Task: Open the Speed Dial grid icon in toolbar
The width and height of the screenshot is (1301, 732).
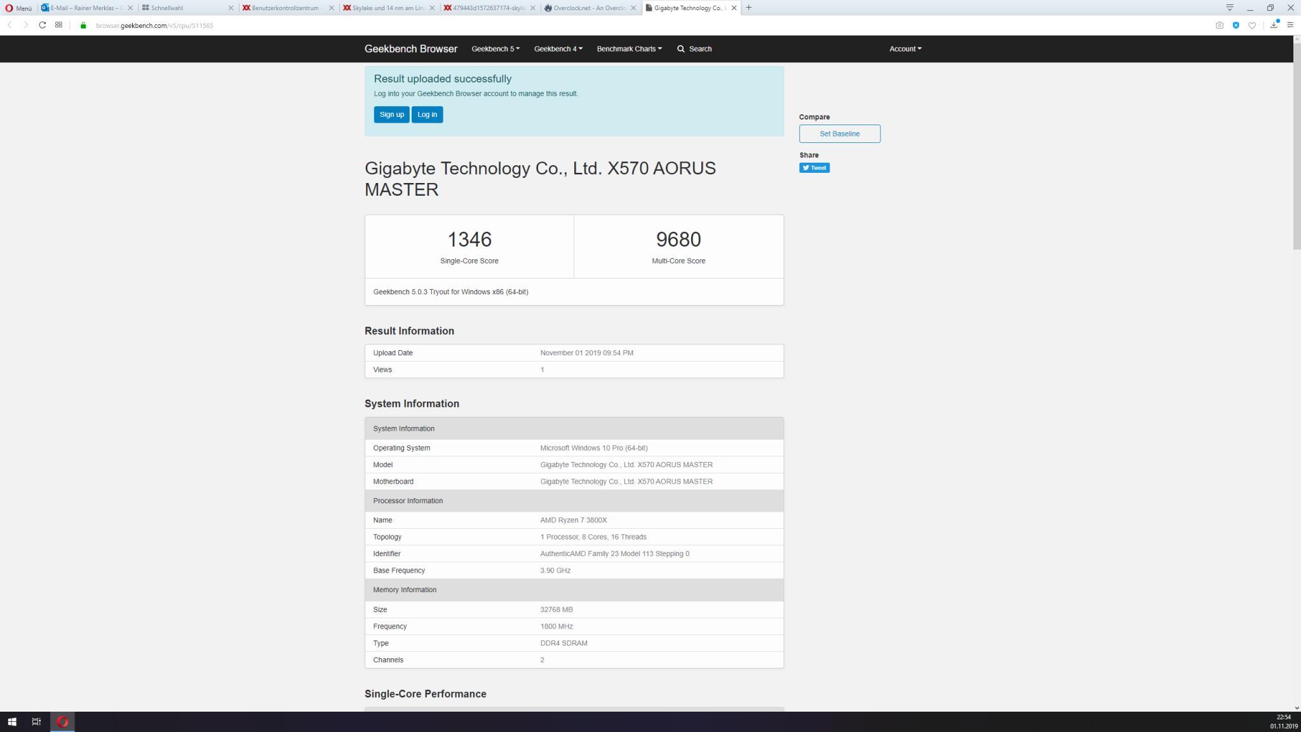Action: click(x=58, y=25)
